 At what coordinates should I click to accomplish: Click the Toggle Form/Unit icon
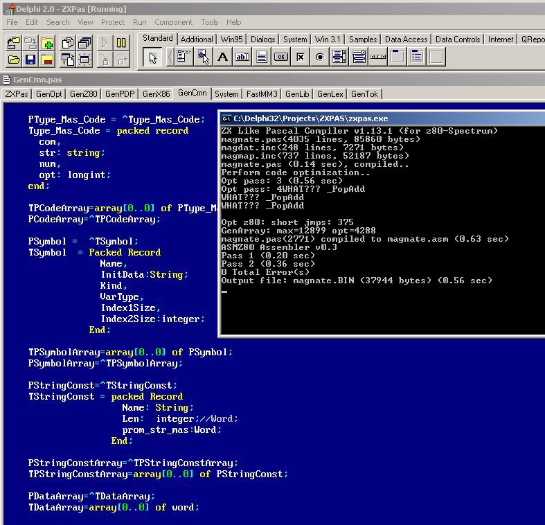pos(68,60)
